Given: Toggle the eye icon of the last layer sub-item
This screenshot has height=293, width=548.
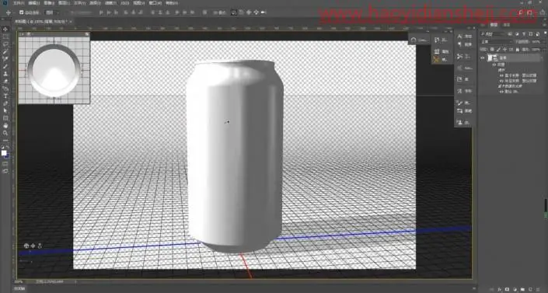Looking at the screenshot, I should click(501, 92).
